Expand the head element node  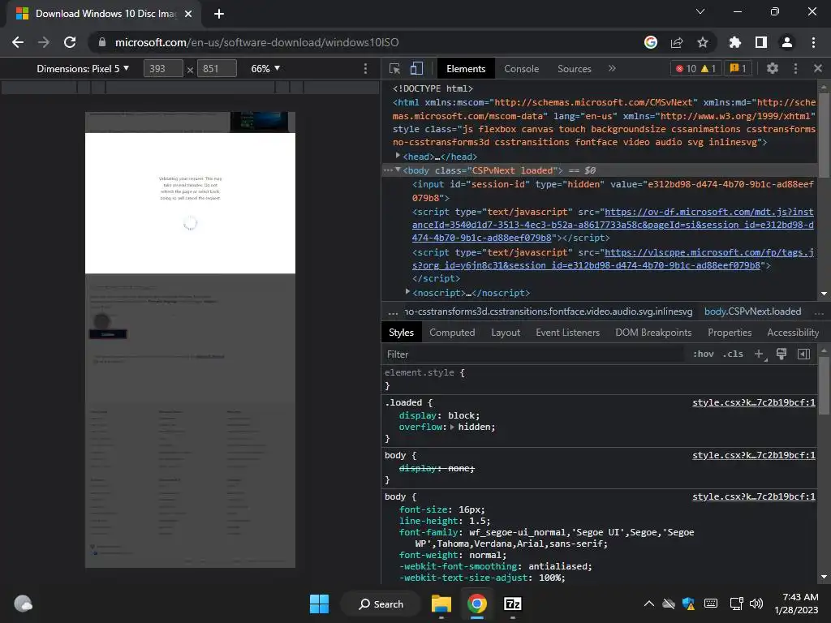[x=398, y=156]
